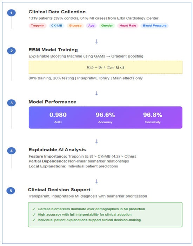Click the step 1 numbered circle
The image size is (193, 246).
click(x=11, y=13)
